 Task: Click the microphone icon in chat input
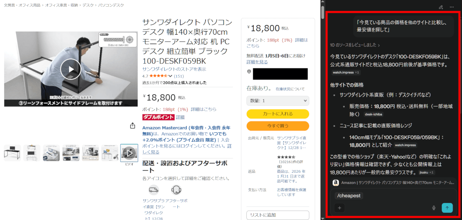click(434, 208)
